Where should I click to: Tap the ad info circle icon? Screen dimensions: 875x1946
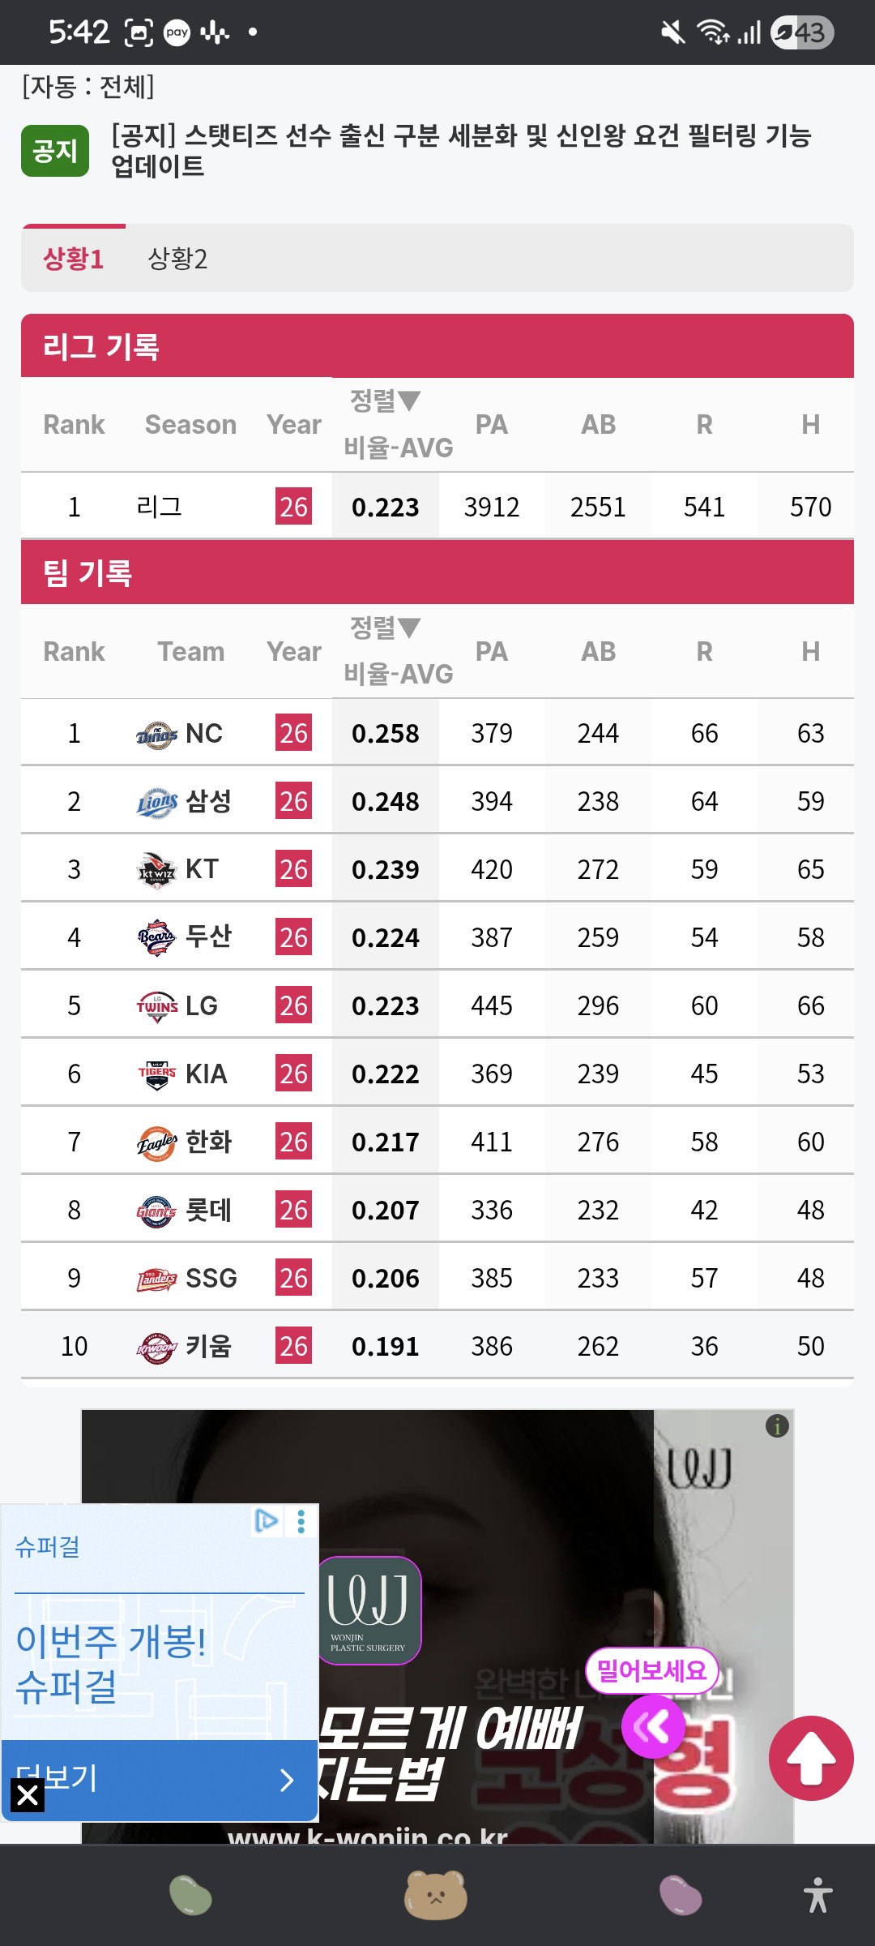click(777, 1425)
